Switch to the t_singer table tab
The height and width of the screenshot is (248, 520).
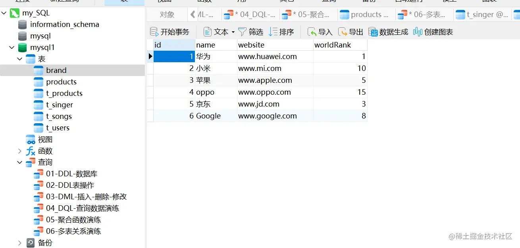tap(482, 15)
